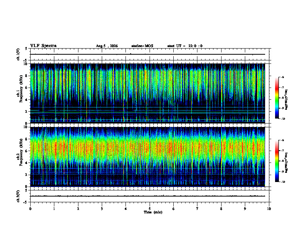Click the ch.1 spectrogram panel
This screenshot has height=234, width=303.
148,93
